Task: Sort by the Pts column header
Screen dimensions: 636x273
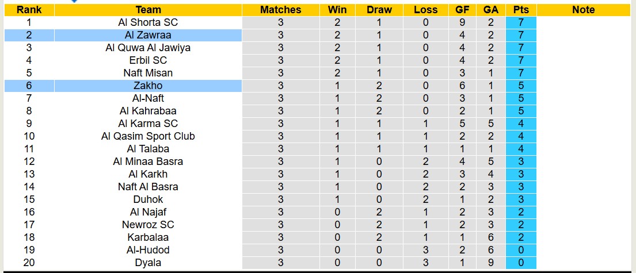Action: coord(521,10)
